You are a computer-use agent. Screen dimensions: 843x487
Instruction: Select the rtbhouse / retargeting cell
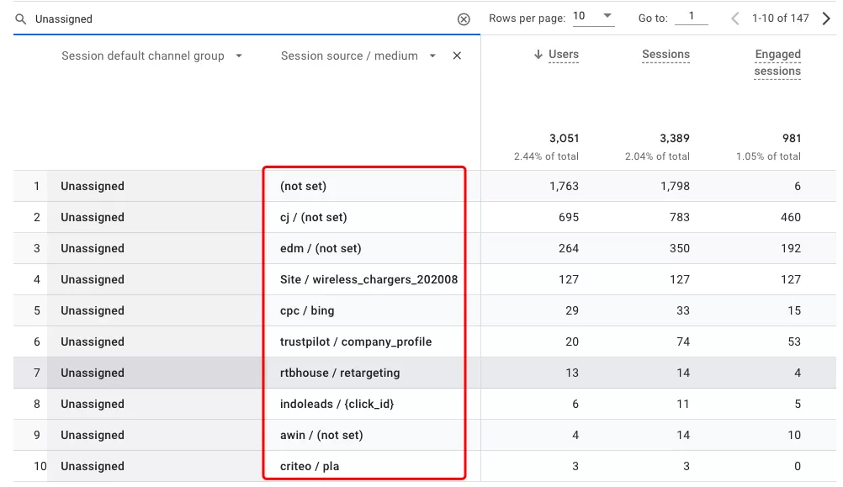340,373
